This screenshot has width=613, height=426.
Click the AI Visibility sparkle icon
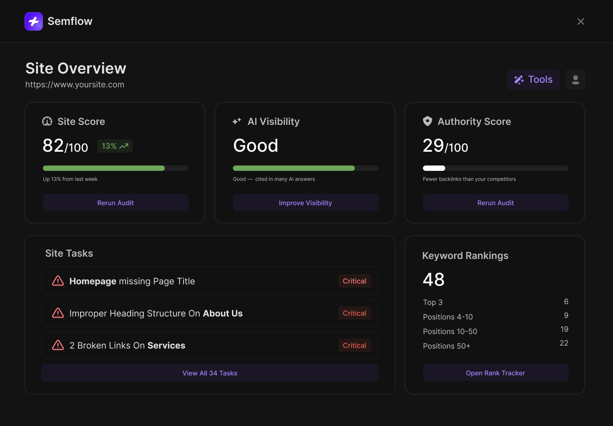[x=237, y=121]
